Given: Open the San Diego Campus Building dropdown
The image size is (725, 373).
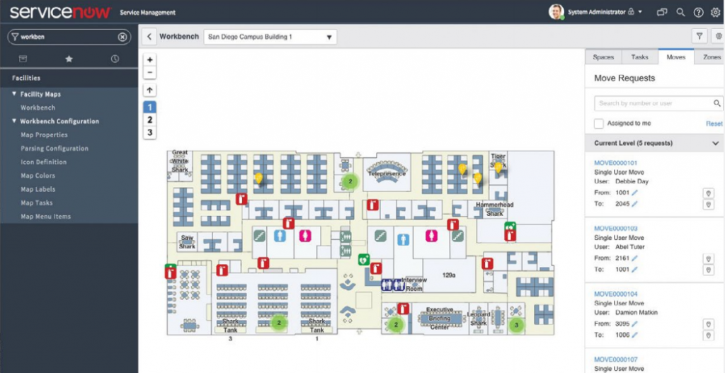Looking at the screenshot, I should click(270, 37).
